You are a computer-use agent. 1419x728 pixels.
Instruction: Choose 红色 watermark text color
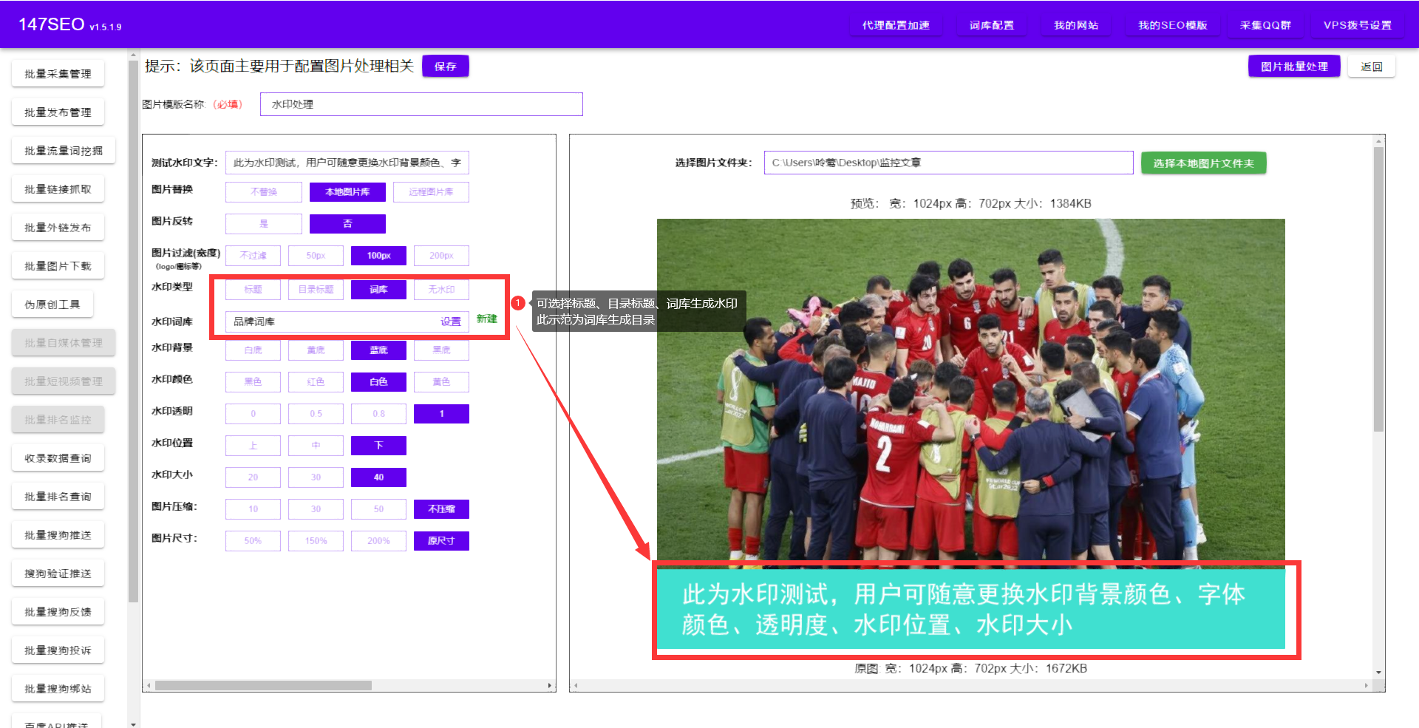pyautogui.click(x=316, y=382)
